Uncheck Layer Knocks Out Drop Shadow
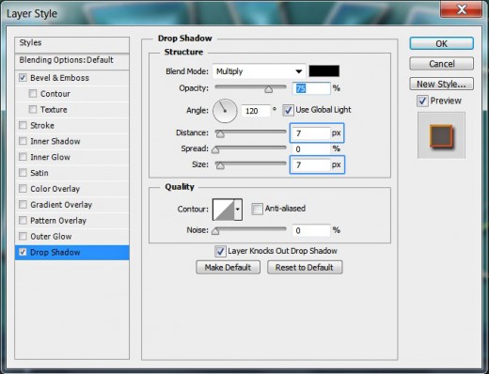The height and width of the screenshot is (374, 489). click(x=220, y=251)
